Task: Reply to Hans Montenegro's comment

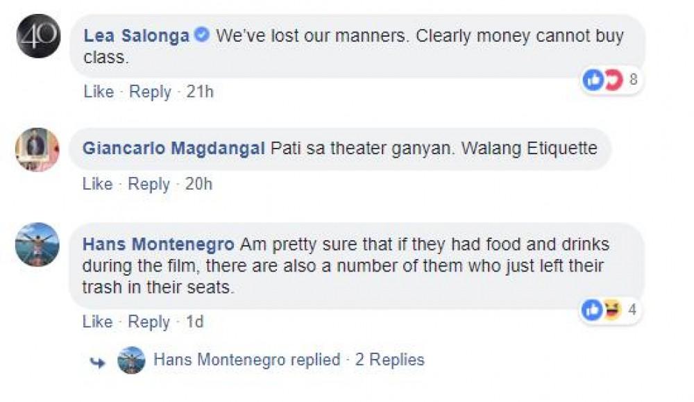Action: point(149,322)
